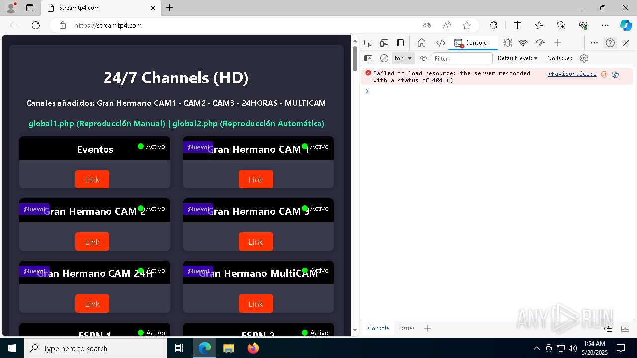Open Browser essentials heart icon
The image size is (637, 358).
[x=583, y=25]
